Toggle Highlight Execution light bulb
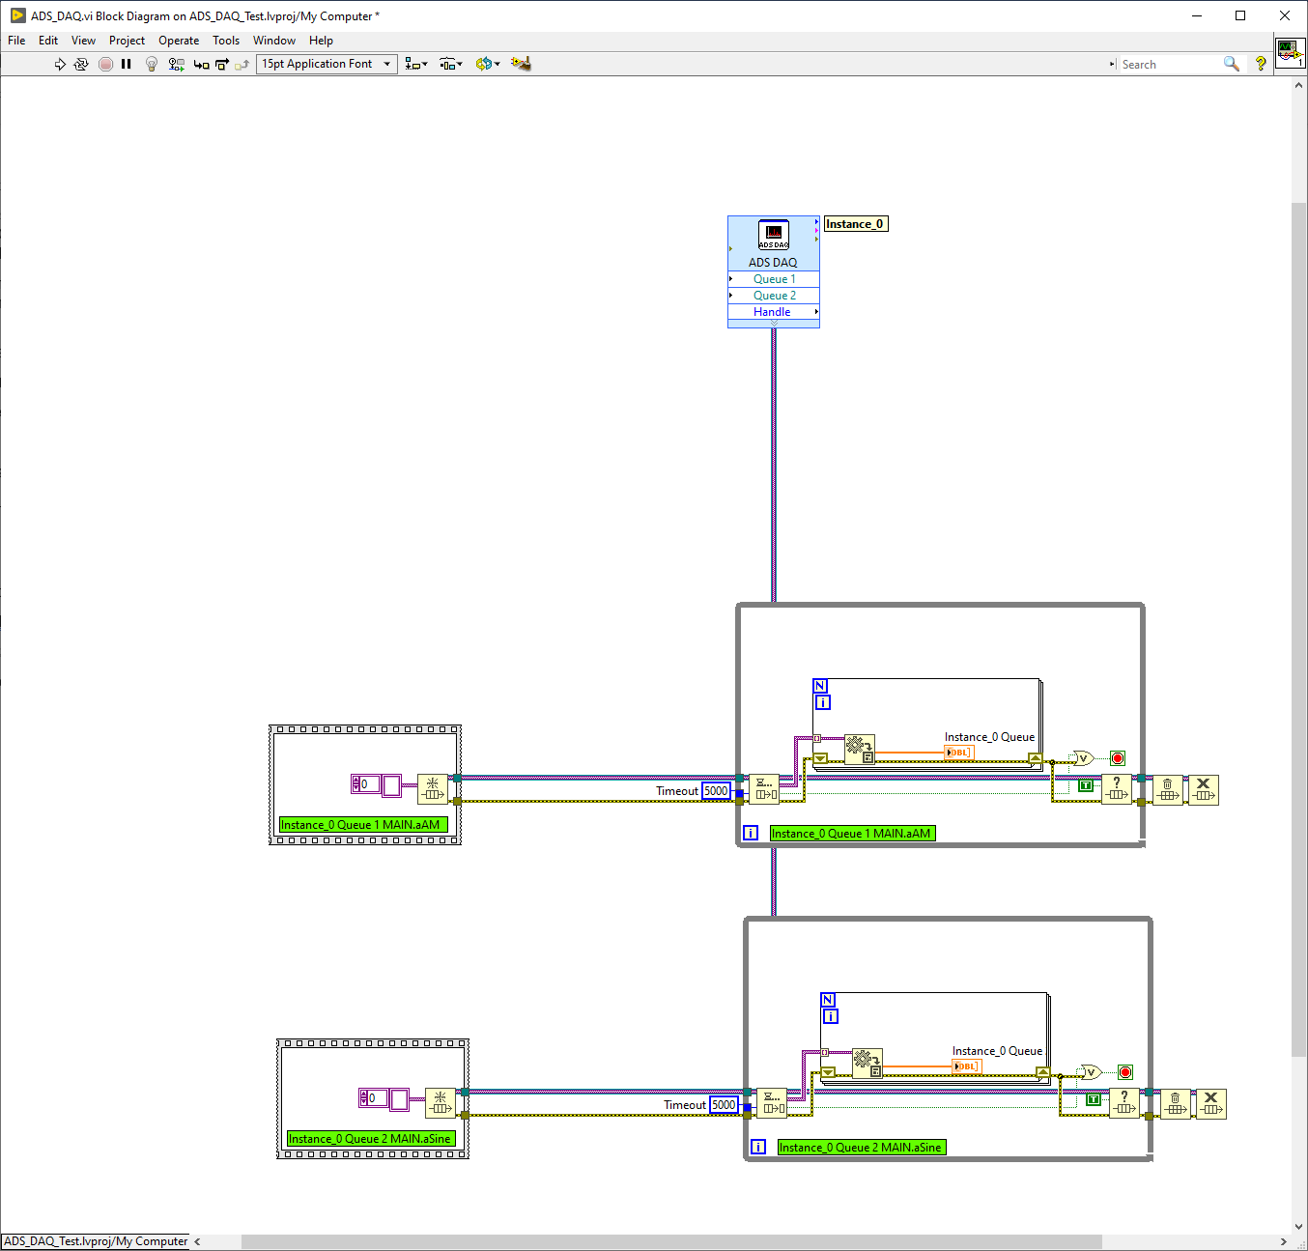Viewport: 1308px width, 1251px height. pos(152,64)
